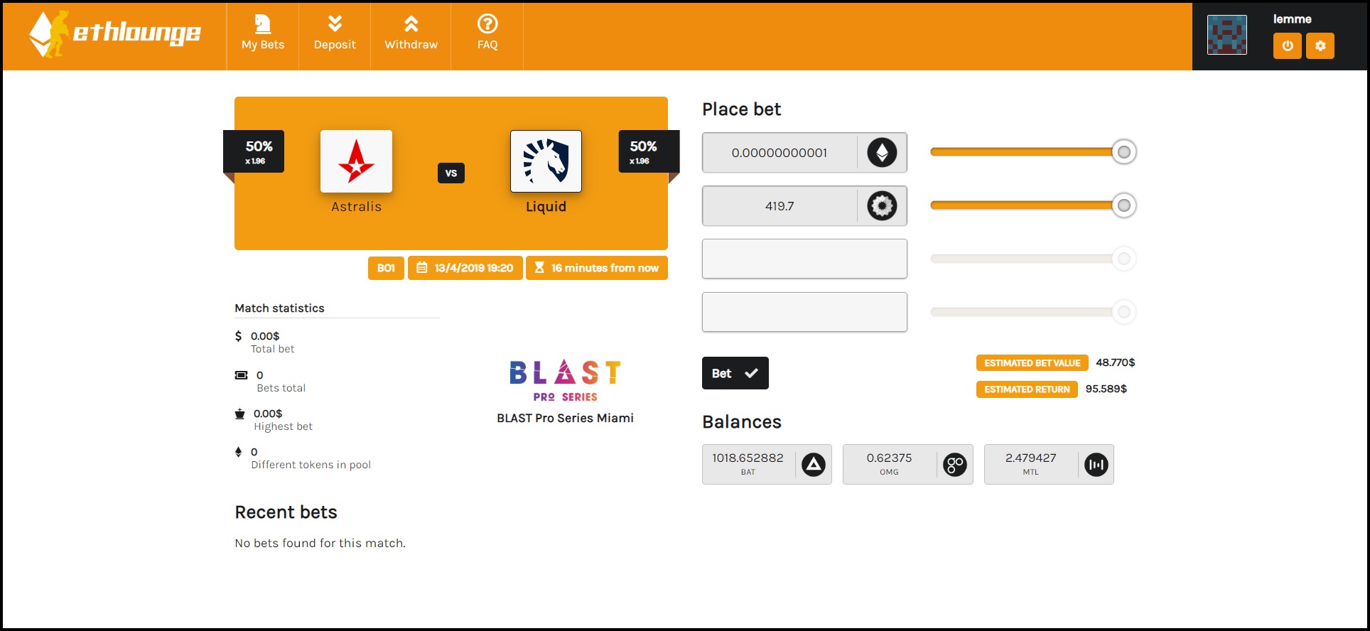Image resolution: width=1370 pixels, height=631 pixels.
Task: Click the lemme user avatar
Action: pyautogui.click(x=1226, y=35)
